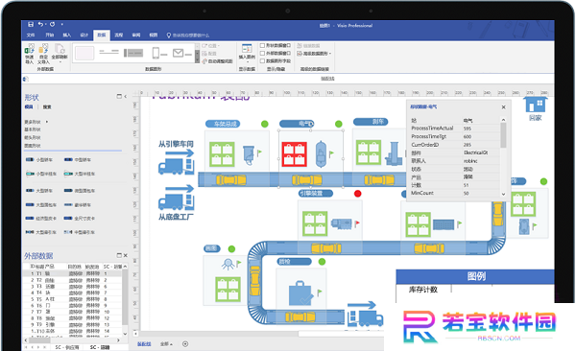Click the Undo arrow icon

click(40, 24)
